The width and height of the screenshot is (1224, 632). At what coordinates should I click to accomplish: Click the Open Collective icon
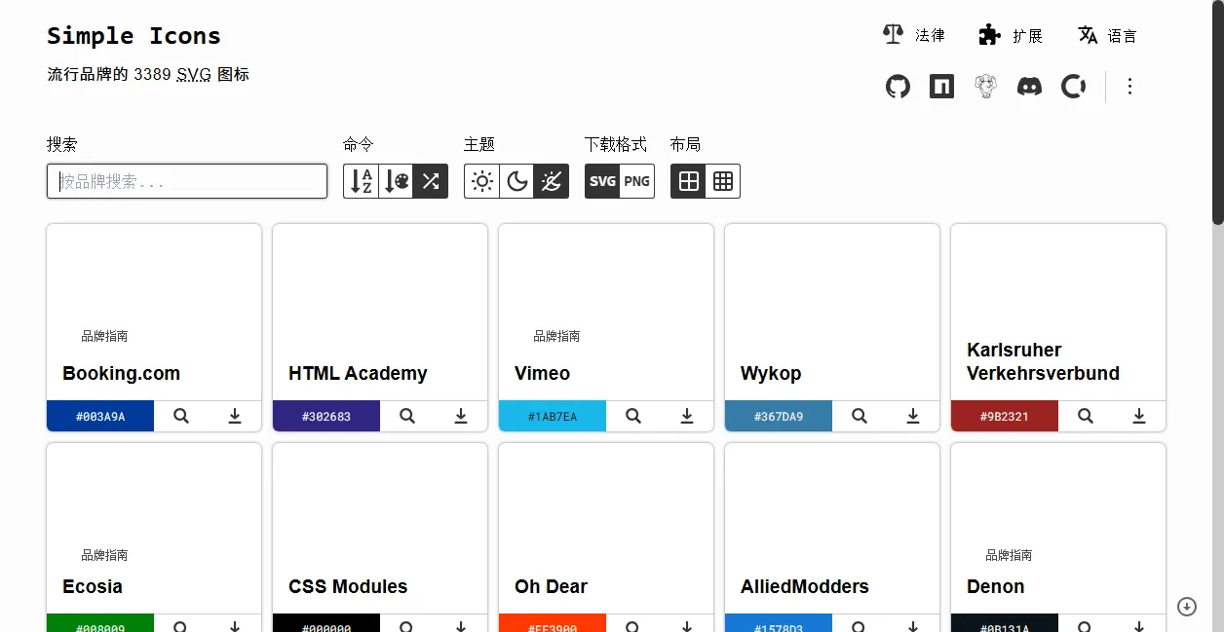point(1073,87)
